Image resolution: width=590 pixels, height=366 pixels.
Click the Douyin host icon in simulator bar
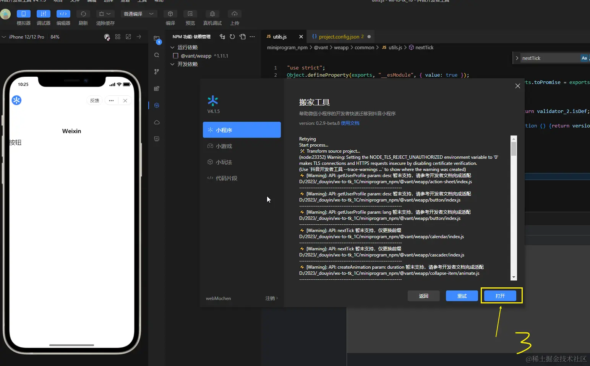click(x=107, y=37)
